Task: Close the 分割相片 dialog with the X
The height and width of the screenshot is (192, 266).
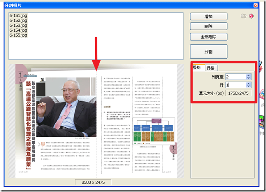Action: tap(255, 5)
